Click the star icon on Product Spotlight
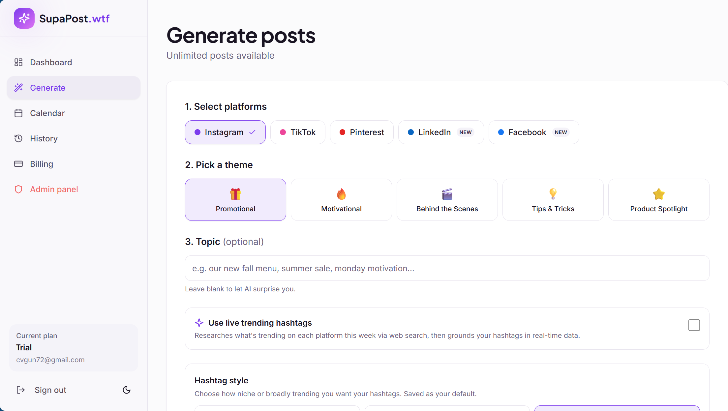This screenshot has width=728, height=411. (x=659, y=194)
